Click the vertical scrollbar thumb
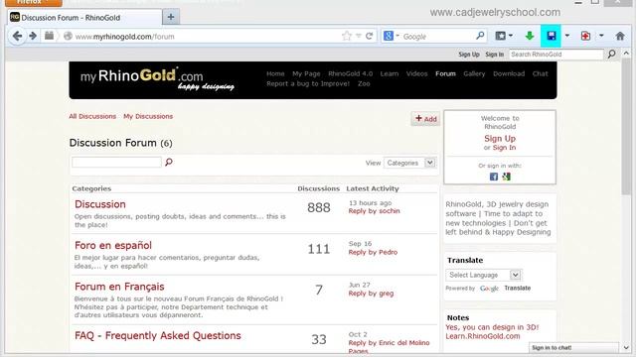Viewport: 636px width, 357px height. tap(626, 127)
